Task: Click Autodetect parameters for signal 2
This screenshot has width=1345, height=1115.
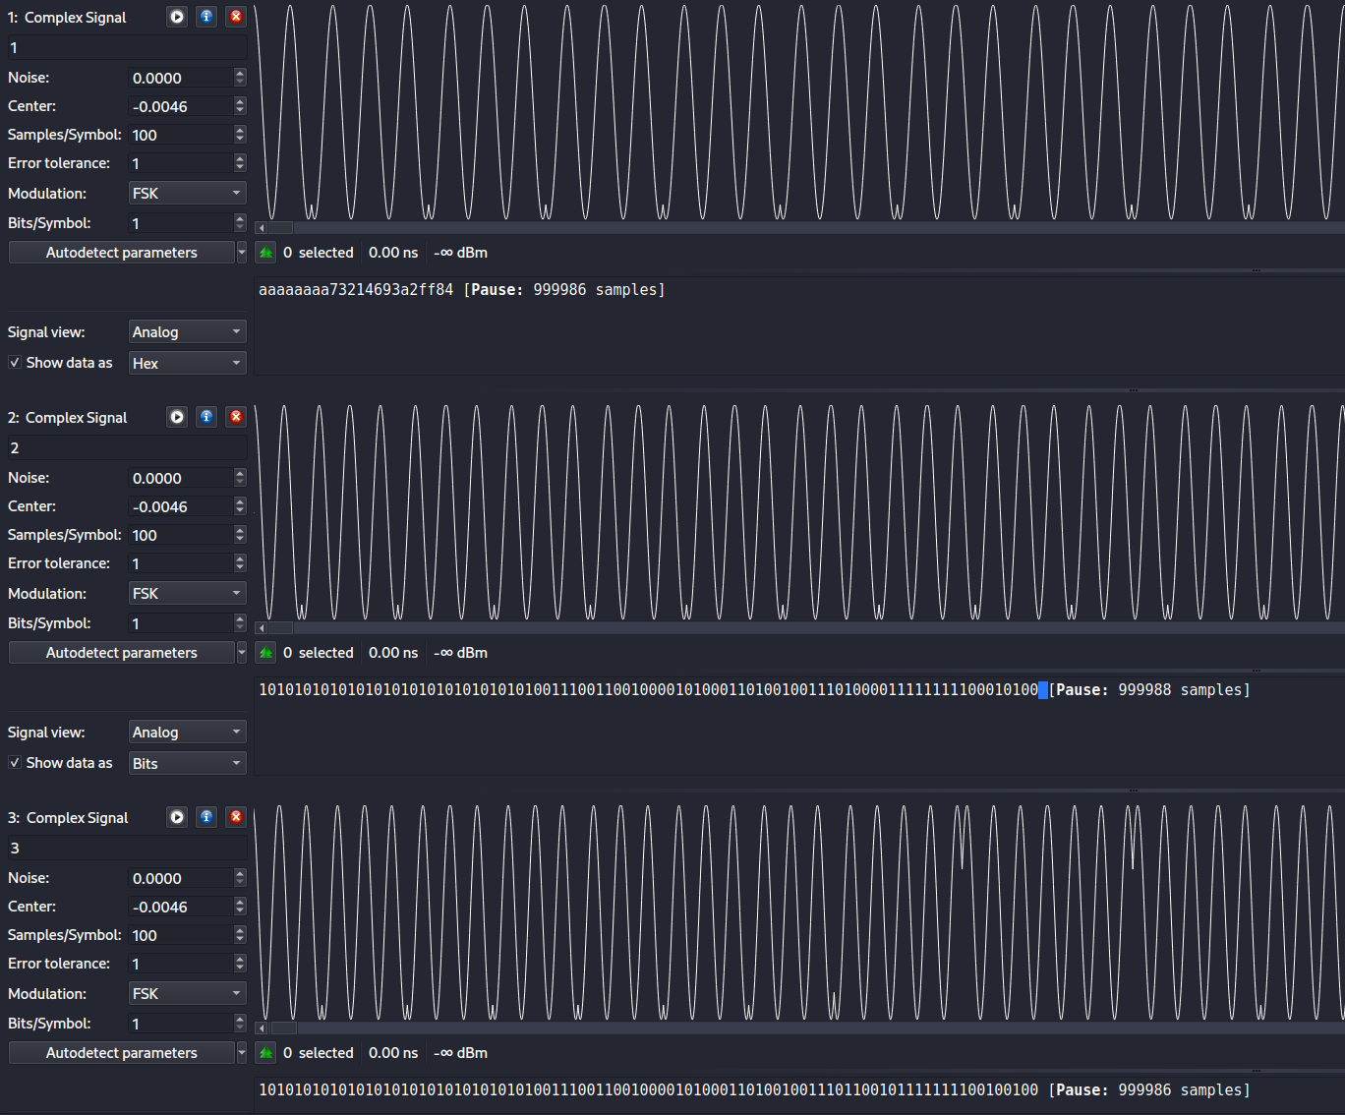Action: coord(122,653)
